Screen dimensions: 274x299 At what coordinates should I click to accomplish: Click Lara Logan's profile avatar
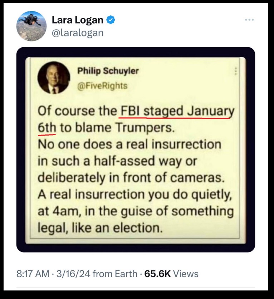[31, 26]
